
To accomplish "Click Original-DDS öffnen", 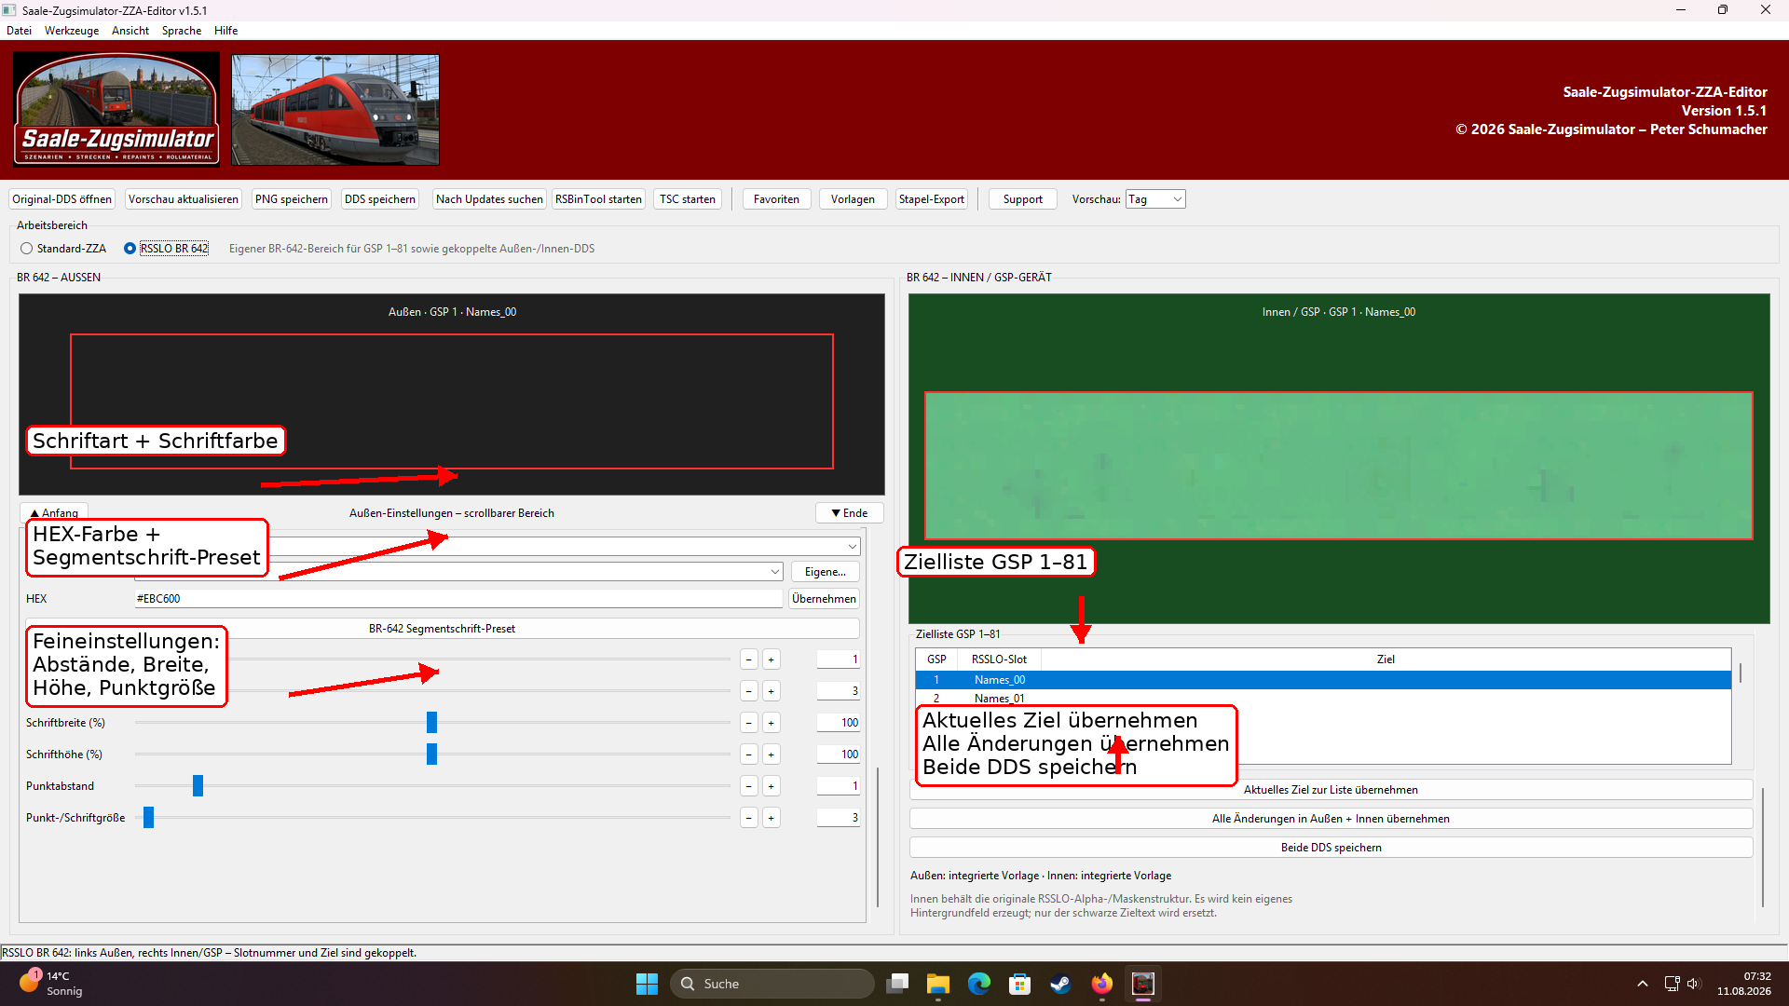I will coord(61,199).
